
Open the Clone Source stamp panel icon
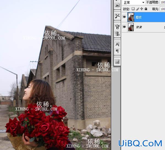(117, 33)
